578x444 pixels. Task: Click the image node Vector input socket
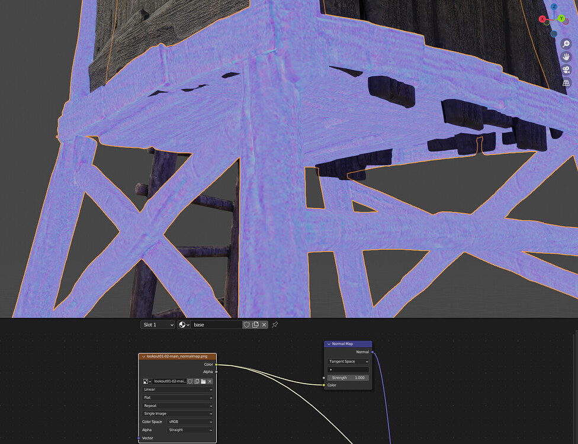coord(139,438)
